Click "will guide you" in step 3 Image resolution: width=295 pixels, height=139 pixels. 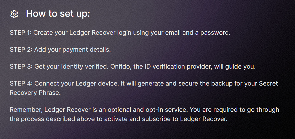238,67
